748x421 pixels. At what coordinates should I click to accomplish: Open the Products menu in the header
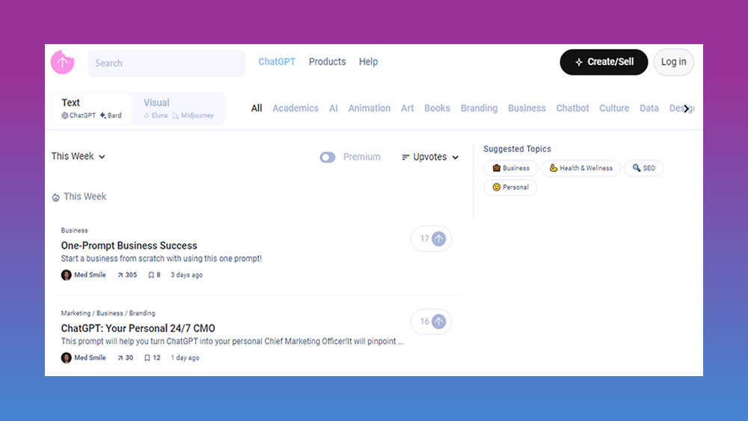point(327,62)
